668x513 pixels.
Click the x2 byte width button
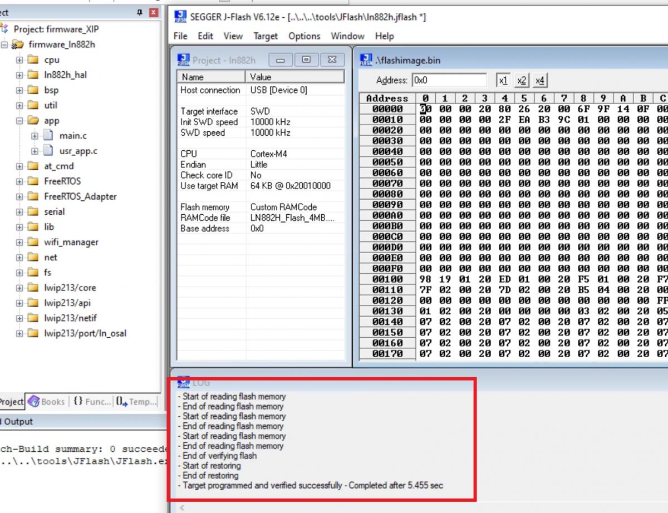(x=522, y=81)
